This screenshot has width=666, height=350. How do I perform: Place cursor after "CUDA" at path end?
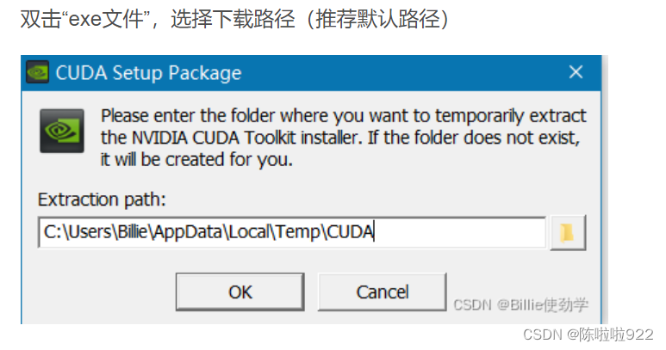(375, 232)
